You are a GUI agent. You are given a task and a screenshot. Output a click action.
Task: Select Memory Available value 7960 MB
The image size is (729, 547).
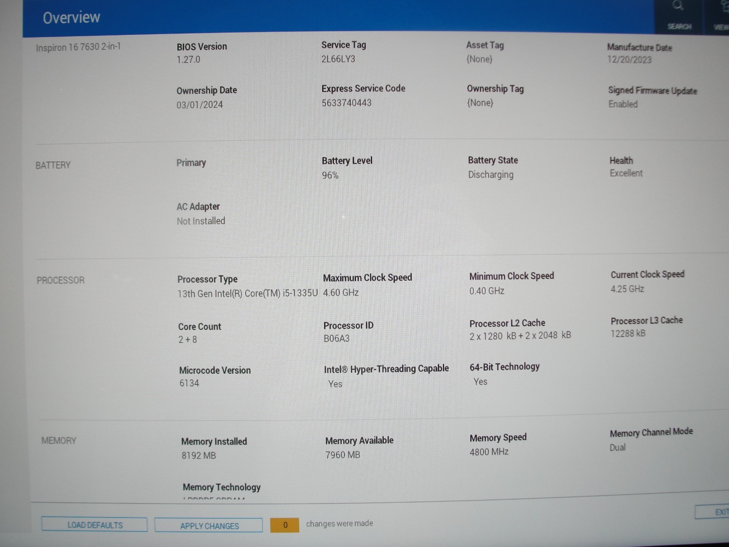(343, 455)
